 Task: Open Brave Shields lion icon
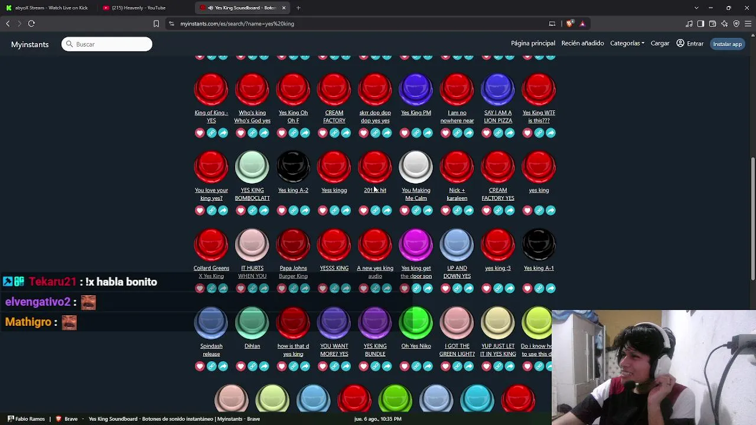(x=569, y=24)
